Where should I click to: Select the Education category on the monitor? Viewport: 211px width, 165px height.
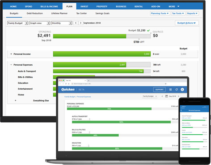click(23, 83)
